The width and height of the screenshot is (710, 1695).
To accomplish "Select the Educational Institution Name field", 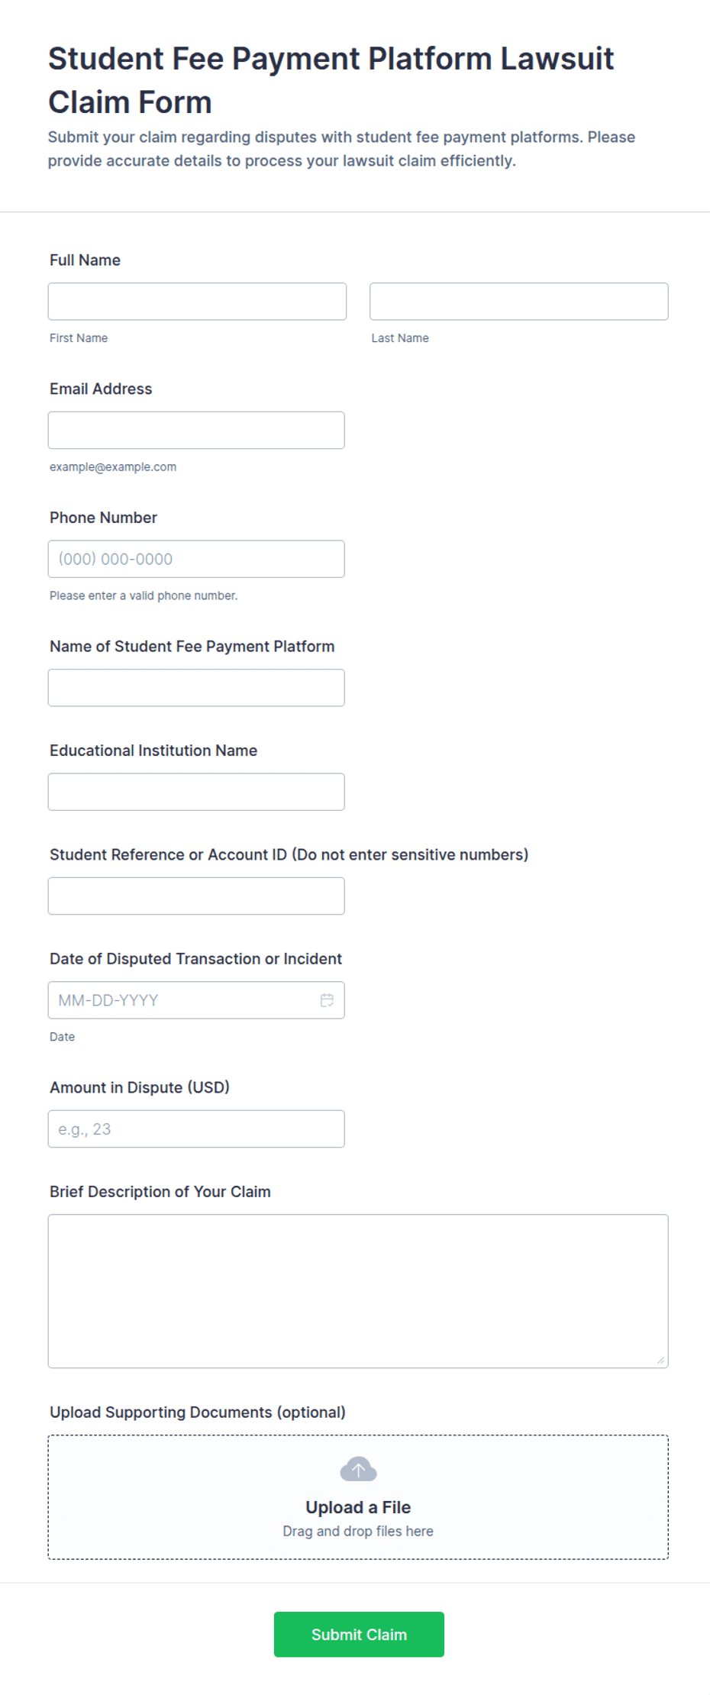I will coord(196,792).
